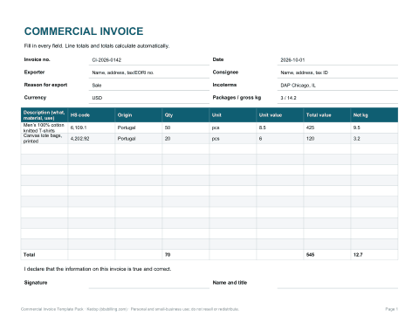The width and height of the screenshot is (419, 324).
Task: Click net kg 3.2 in the tote bags row
Action: (x=374, y=139)
